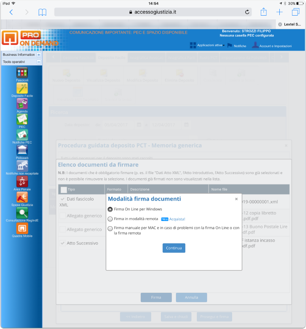Image resolution: width=306 pixels, height=329 pixels.
Task: Open Safari bookmarks book icon
Action: tap(42, 12)
